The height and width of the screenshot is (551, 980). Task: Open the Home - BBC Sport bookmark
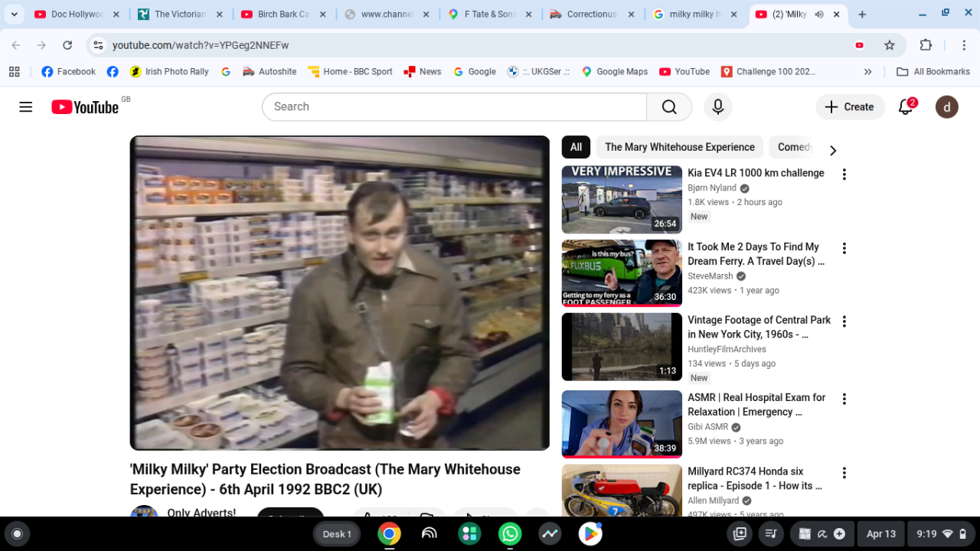point(350,71)
